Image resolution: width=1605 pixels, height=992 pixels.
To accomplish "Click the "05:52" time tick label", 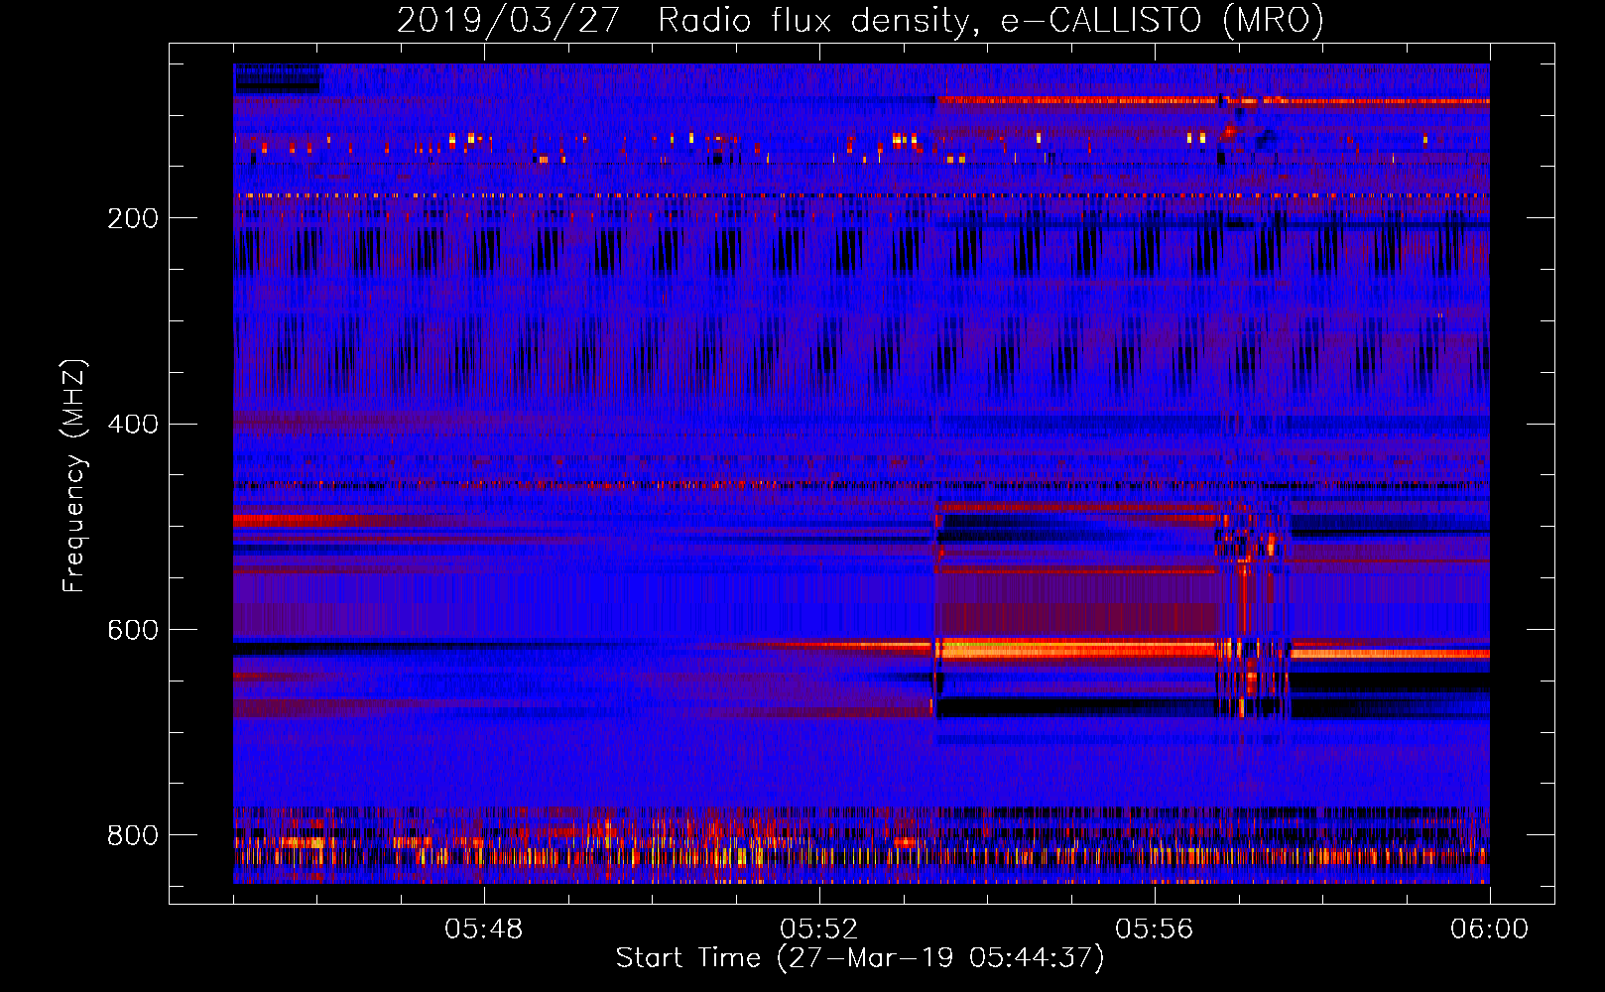I will pos(818,930).
